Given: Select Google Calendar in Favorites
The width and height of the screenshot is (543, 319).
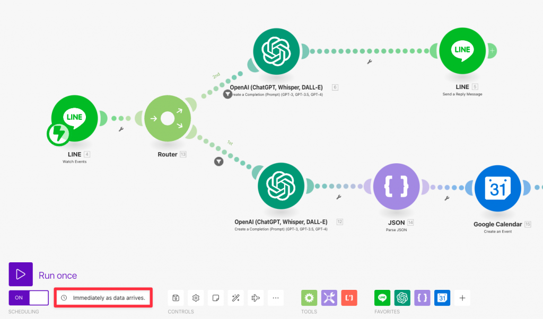Looking at the screenshot, I should tap(442, 298).
